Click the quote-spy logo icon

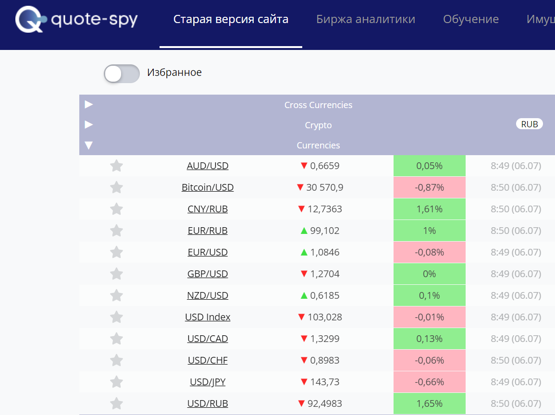(31, 20)
